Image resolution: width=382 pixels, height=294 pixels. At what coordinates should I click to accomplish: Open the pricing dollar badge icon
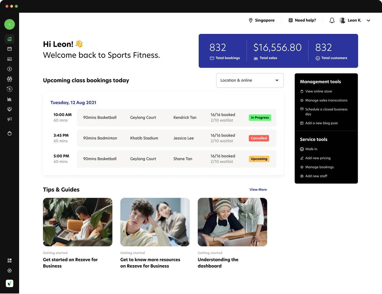pos(10,69)
